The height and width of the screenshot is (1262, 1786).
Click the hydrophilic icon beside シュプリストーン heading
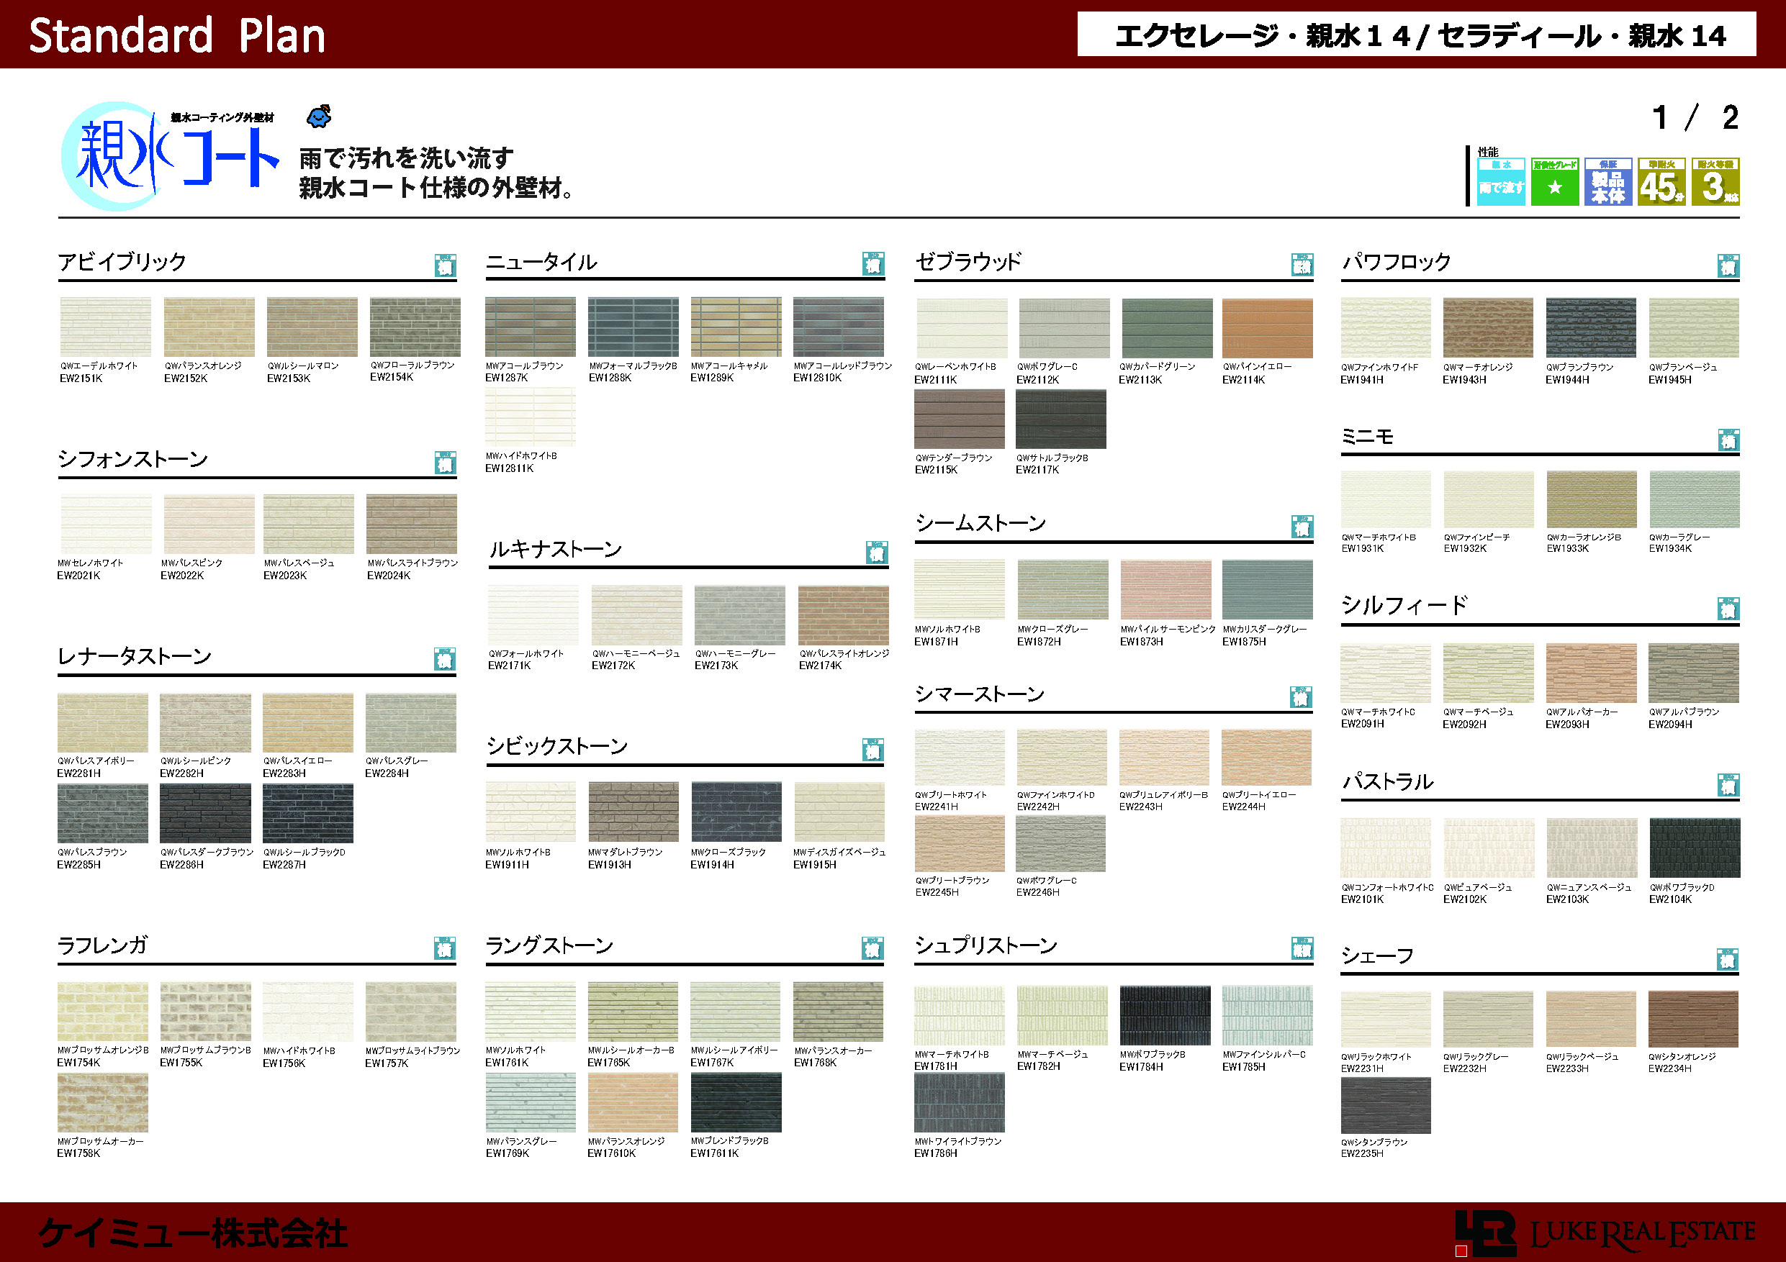[1302, 948]
